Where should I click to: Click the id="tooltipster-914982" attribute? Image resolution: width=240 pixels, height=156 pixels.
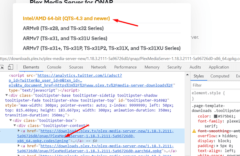tap(144, 100)
